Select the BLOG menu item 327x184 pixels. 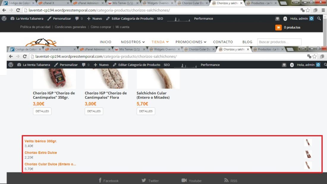247,42
